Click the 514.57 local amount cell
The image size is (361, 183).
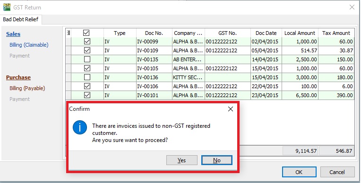coord(300,50)
